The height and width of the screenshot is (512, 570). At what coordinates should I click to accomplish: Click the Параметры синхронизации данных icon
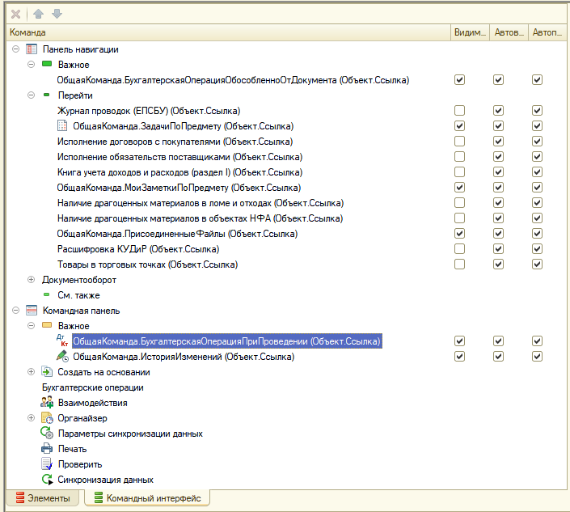point(47,434)
